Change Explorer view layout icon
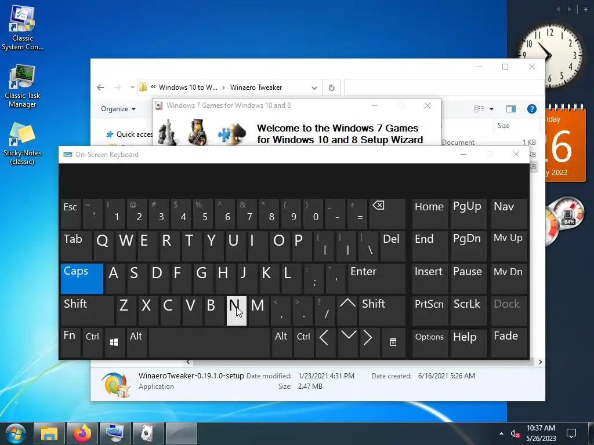 479,109
